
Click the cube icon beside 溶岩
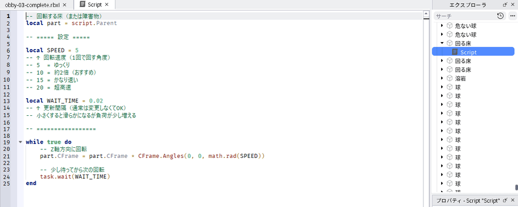449,78
